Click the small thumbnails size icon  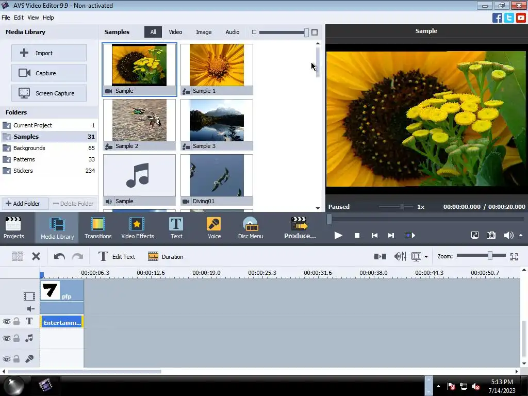click(254, 32)
